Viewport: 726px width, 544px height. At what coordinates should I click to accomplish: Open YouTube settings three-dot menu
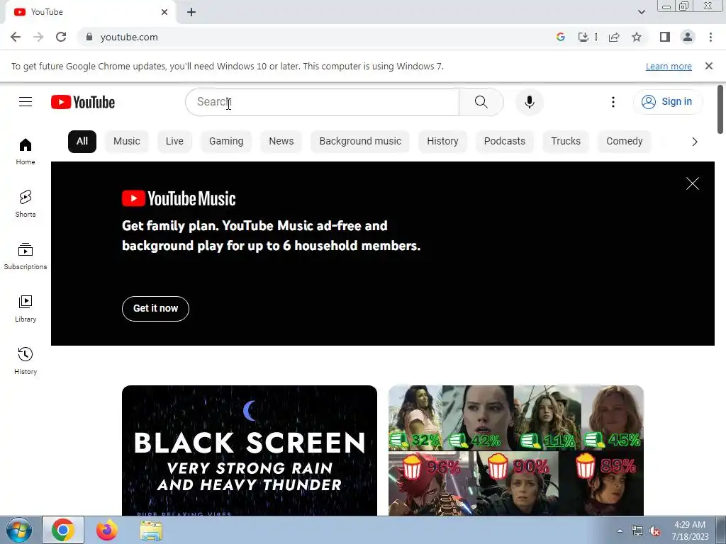coord(613,102)
